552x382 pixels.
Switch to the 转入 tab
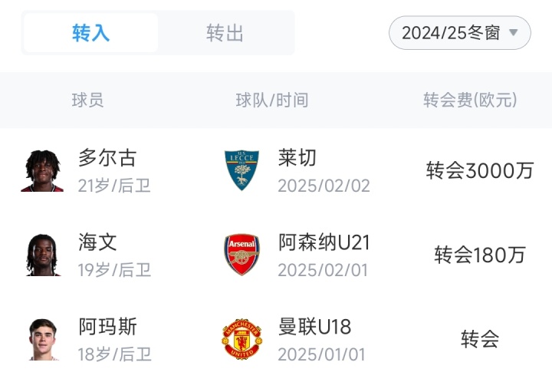91,33
